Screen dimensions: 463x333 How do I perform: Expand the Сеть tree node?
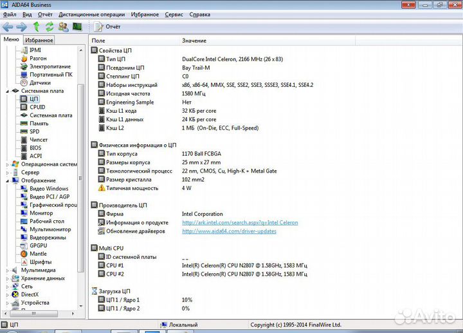pos(7,286)
